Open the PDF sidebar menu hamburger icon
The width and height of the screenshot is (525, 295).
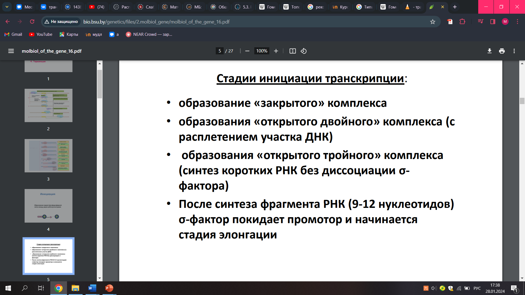11,51
